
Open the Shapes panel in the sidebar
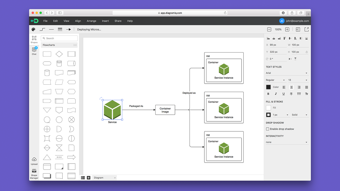34,39
